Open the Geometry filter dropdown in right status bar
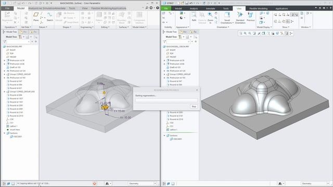Viewport: 333px width, 187px height. (x=328, y=183)
